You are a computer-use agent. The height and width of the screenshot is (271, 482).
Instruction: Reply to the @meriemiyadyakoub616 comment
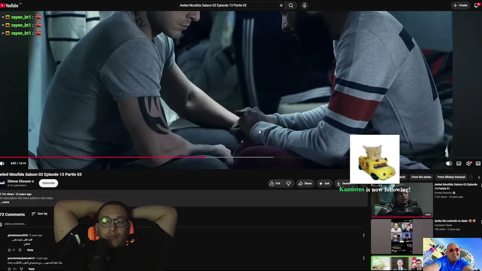pos(32,269)
